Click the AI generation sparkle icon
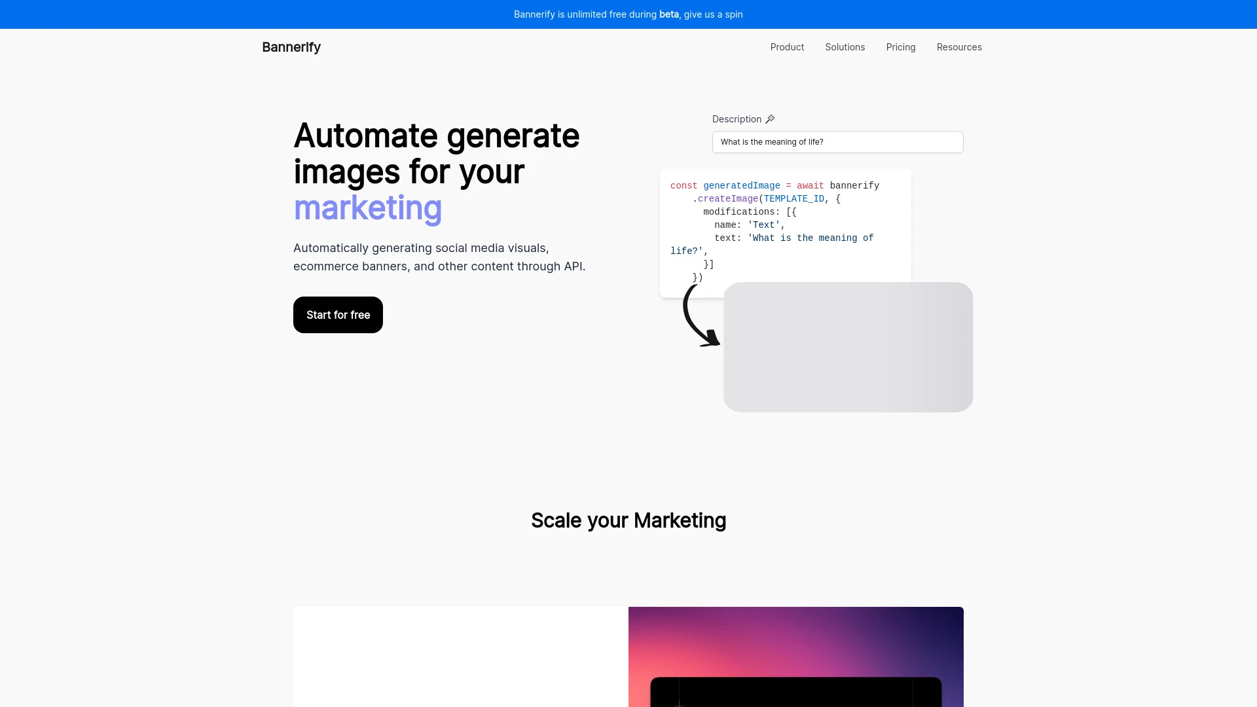1257x707 pixels. (770, 119)
